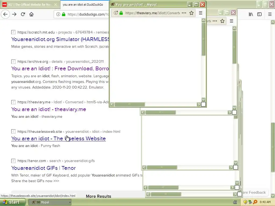
Task: Open the keyboard icon on the taskbar
Action: click(x=235, y=202)
